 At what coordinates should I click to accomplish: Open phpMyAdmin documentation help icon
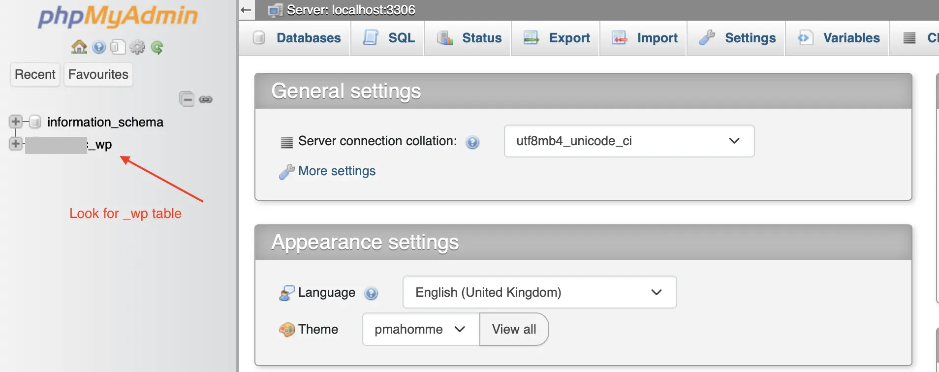[99, 47]
